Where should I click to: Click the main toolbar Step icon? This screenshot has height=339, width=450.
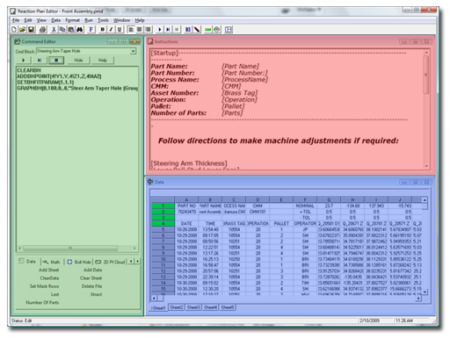(168, 30)
